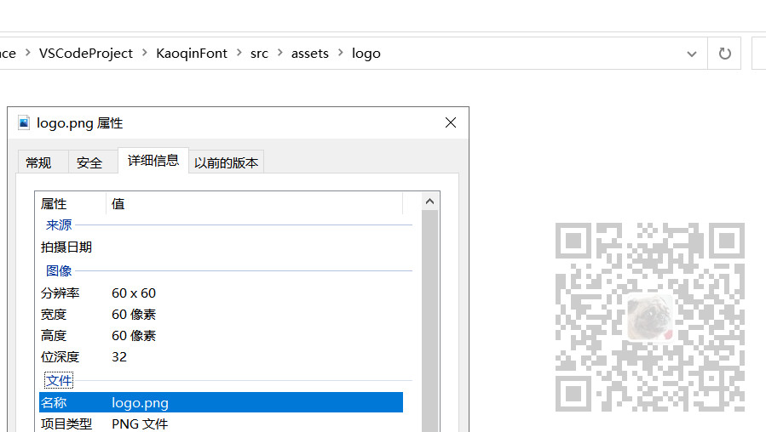
Task: Select the 位深度 32 row
Action: click(221, 357)
